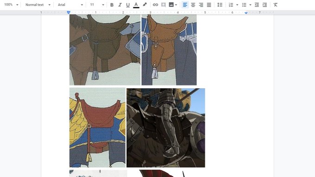
Task: Apply numbered list
Action: [231, 5]
